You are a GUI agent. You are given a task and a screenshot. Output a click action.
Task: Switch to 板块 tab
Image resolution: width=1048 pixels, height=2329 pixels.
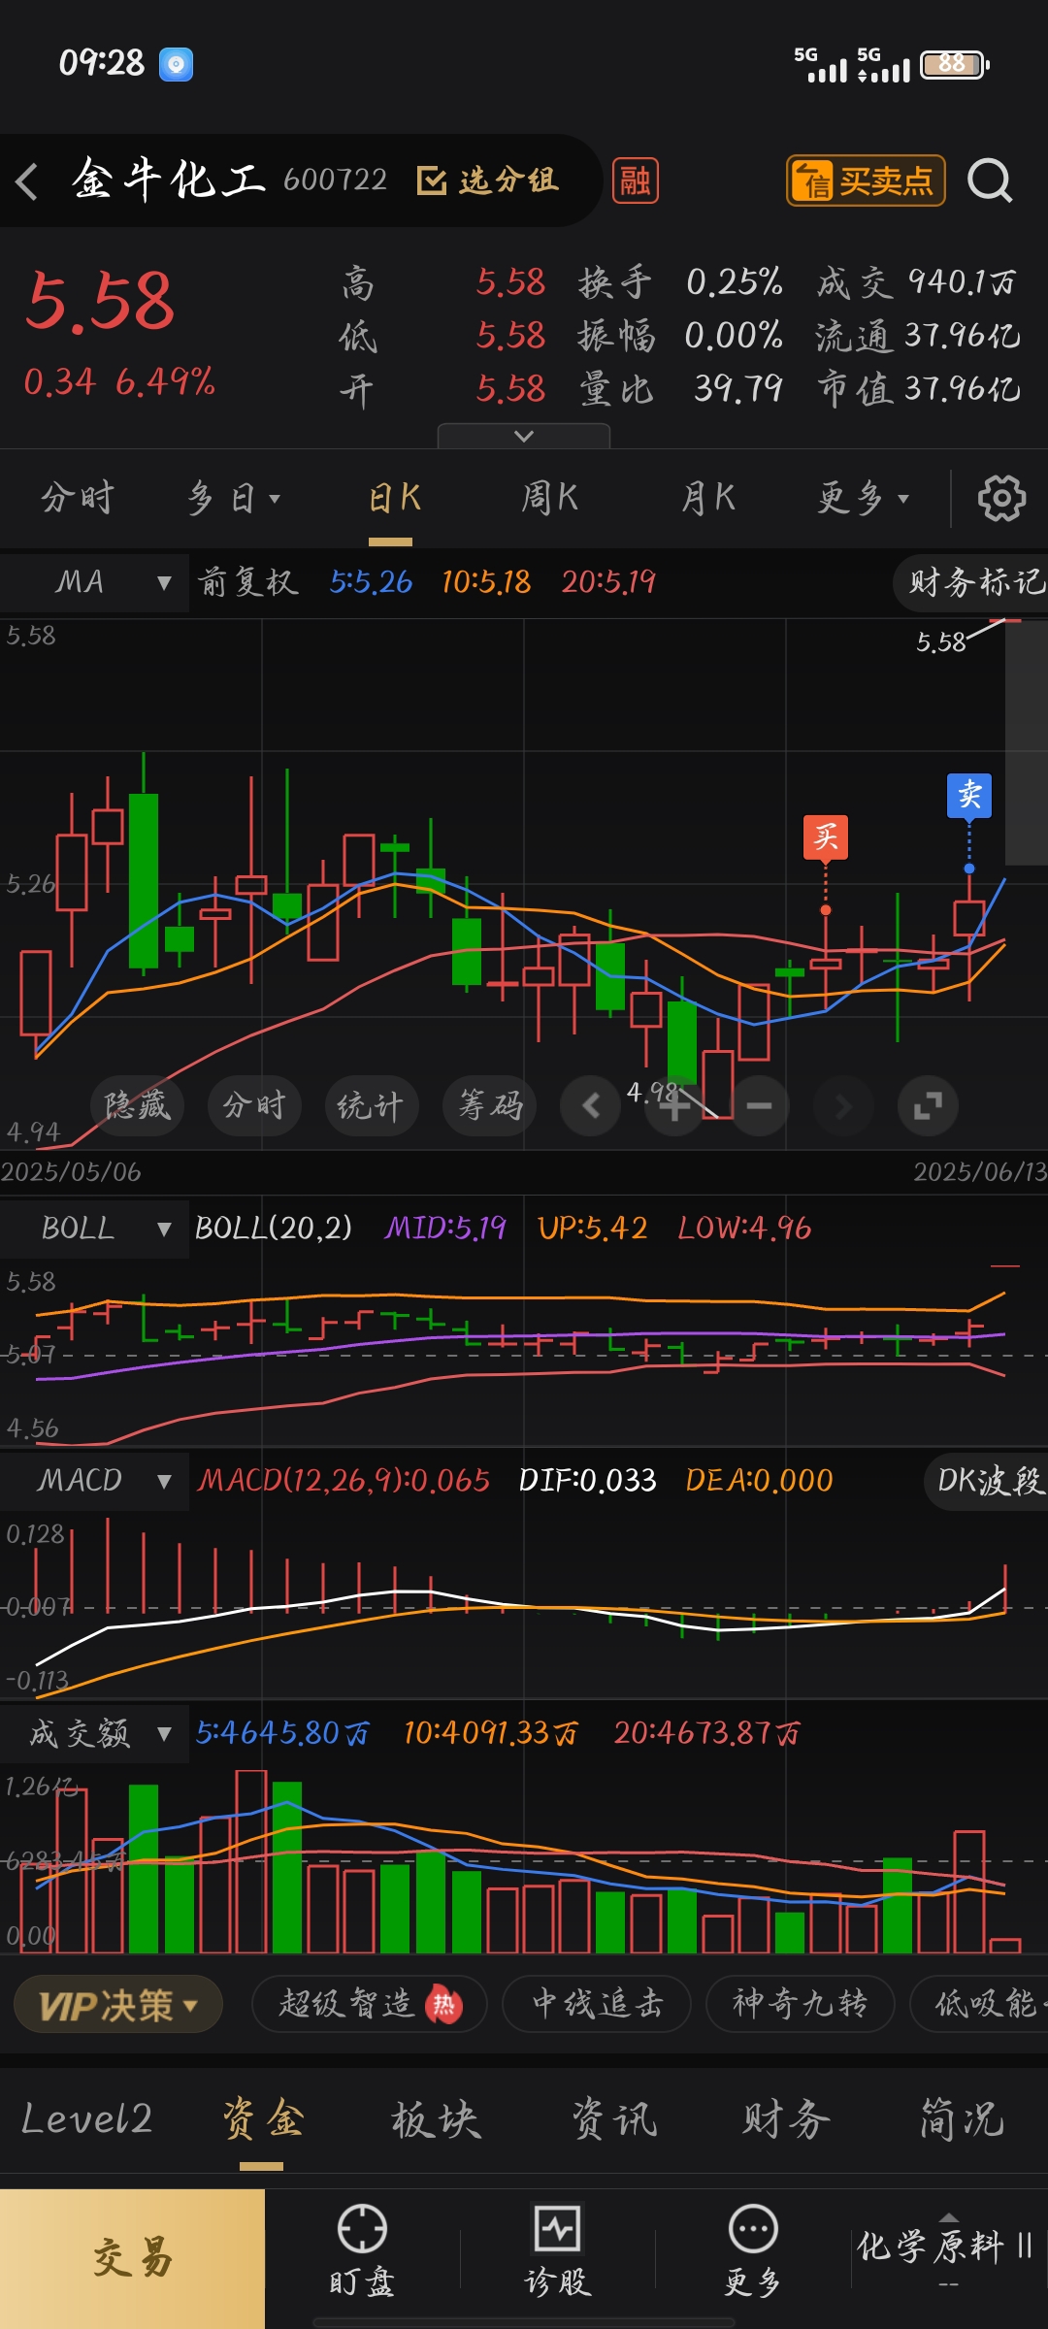[x=436, y=2119]
